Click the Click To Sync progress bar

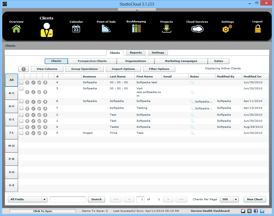click(43, 211)
